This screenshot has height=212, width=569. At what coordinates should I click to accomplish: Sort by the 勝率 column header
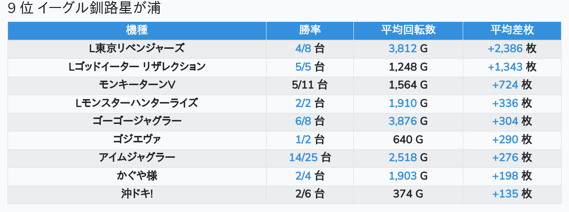(x=310, y=30)
